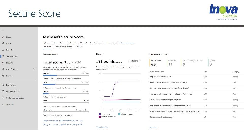Click the 85 points heading
The height and width of the screenshot is (137, 244).
click(x=106, y=61)
